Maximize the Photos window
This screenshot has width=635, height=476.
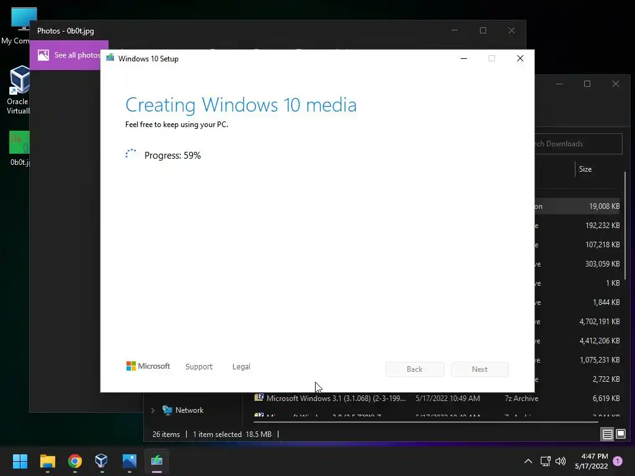click(x=482, y=30)
